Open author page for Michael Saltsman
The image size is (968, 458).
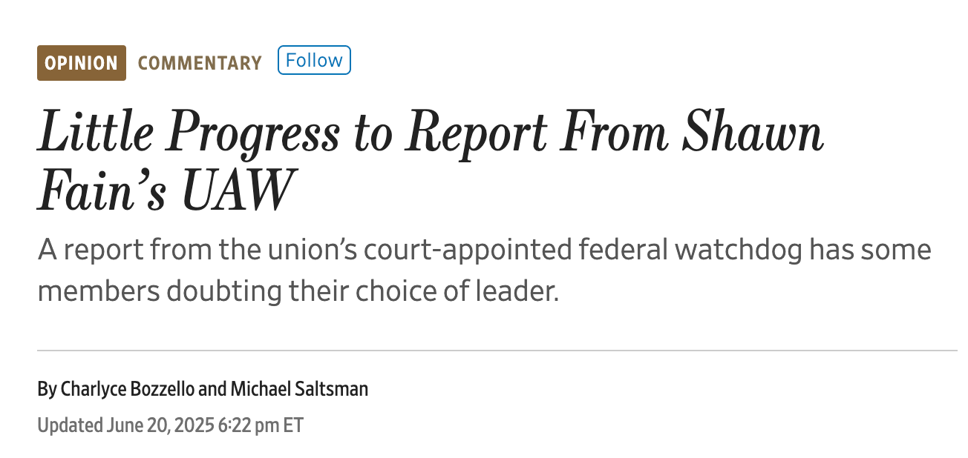[299, 388]
